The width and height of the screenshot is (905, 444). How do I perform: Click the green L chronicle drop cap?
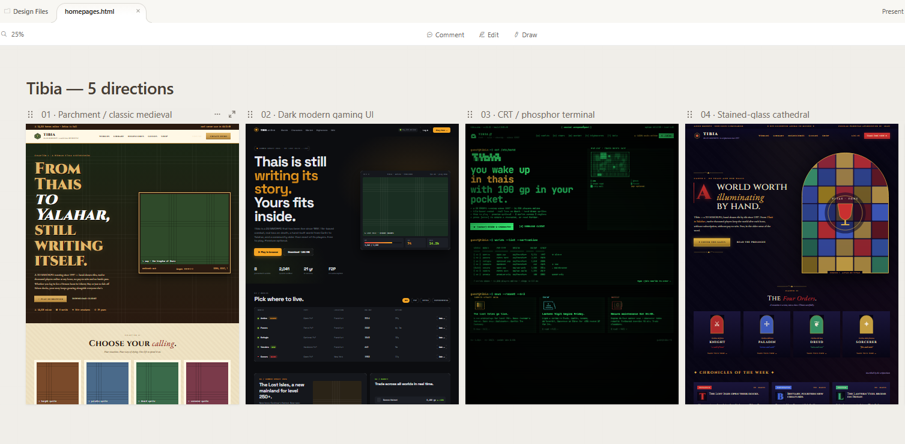[x=841, y=397]
